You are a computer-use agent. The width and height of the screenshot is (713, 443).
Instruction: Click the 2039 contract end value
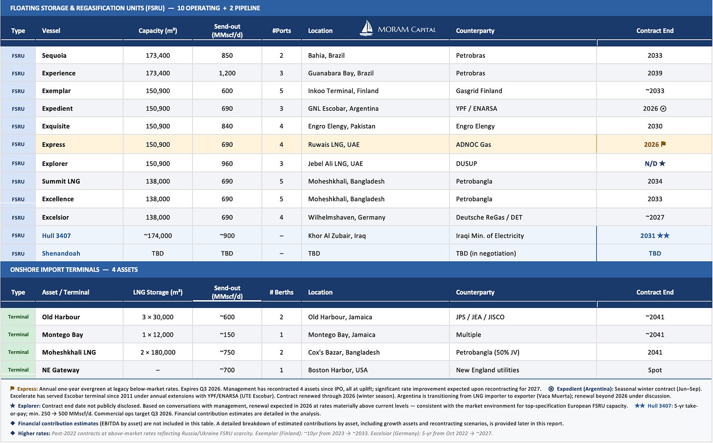655,73
